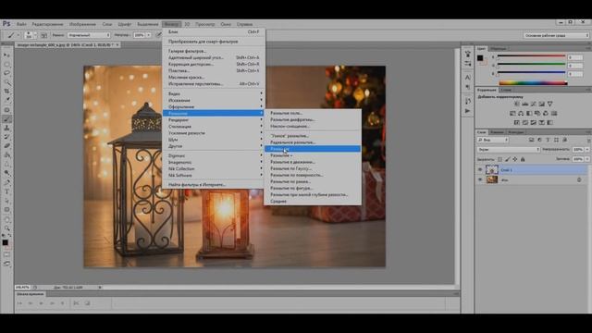Select the Lasso tool
592x333 pixels.
pos(6,73)
